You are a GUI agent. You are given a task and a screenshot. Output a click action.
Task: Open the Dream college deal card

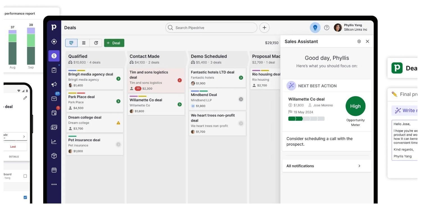[x=95, y=123]
